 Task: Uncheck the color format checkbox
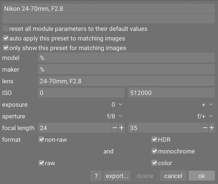(x=154, y=163)
